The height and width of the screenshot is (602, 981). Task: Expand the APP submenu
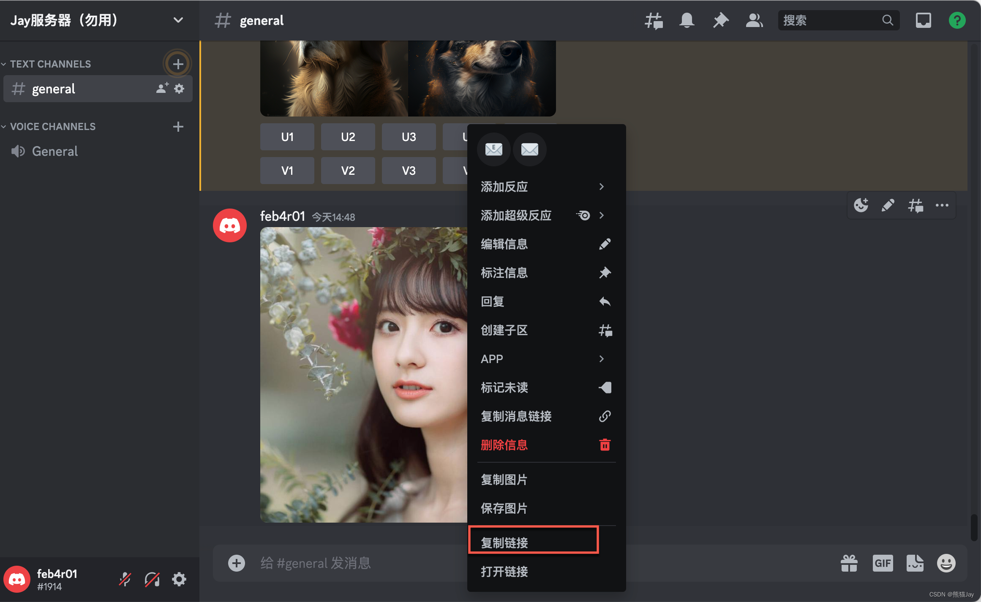point(543,359)
